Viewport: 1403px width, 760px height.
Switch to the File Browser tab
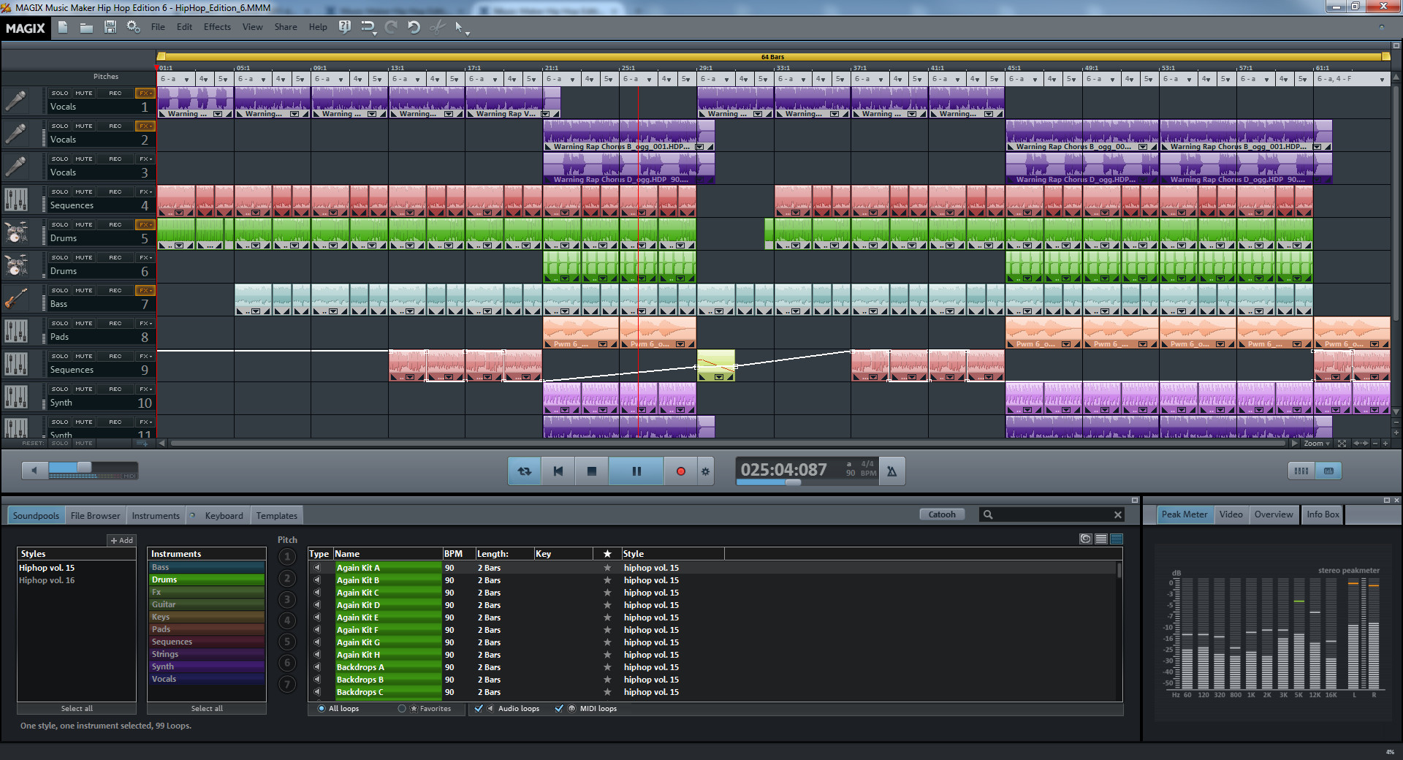95,515
